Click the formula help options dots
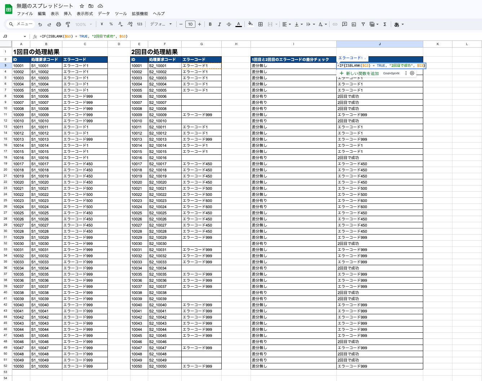482x381 pixels. click(406, 73)
